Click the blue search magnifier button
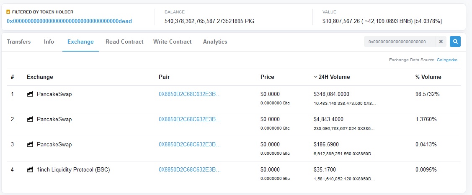The height and width of the screenshot is (195, 472). coord(455,42)
